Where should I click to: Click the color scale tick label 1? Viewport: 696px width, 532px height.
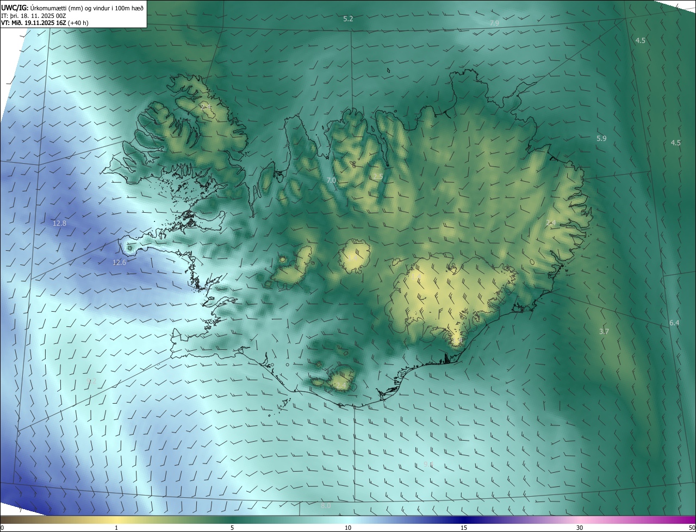click(116, 528)
